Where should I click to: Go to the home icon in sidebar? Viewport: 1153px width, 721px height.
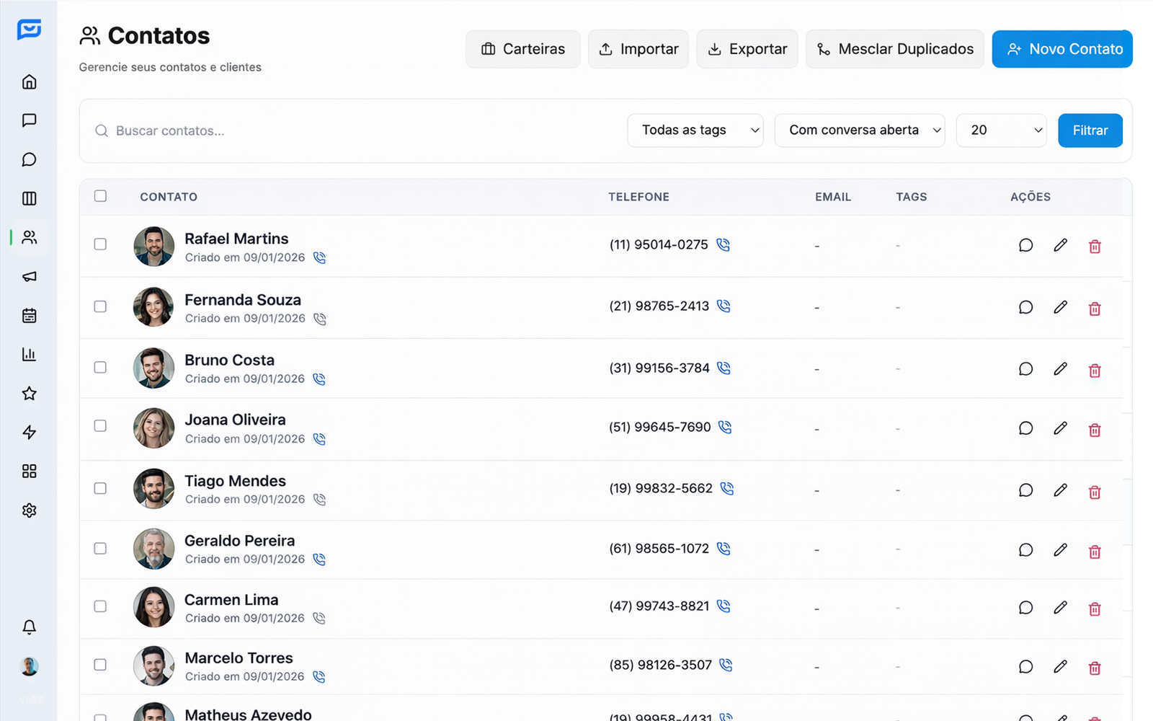tap(29, 81)
